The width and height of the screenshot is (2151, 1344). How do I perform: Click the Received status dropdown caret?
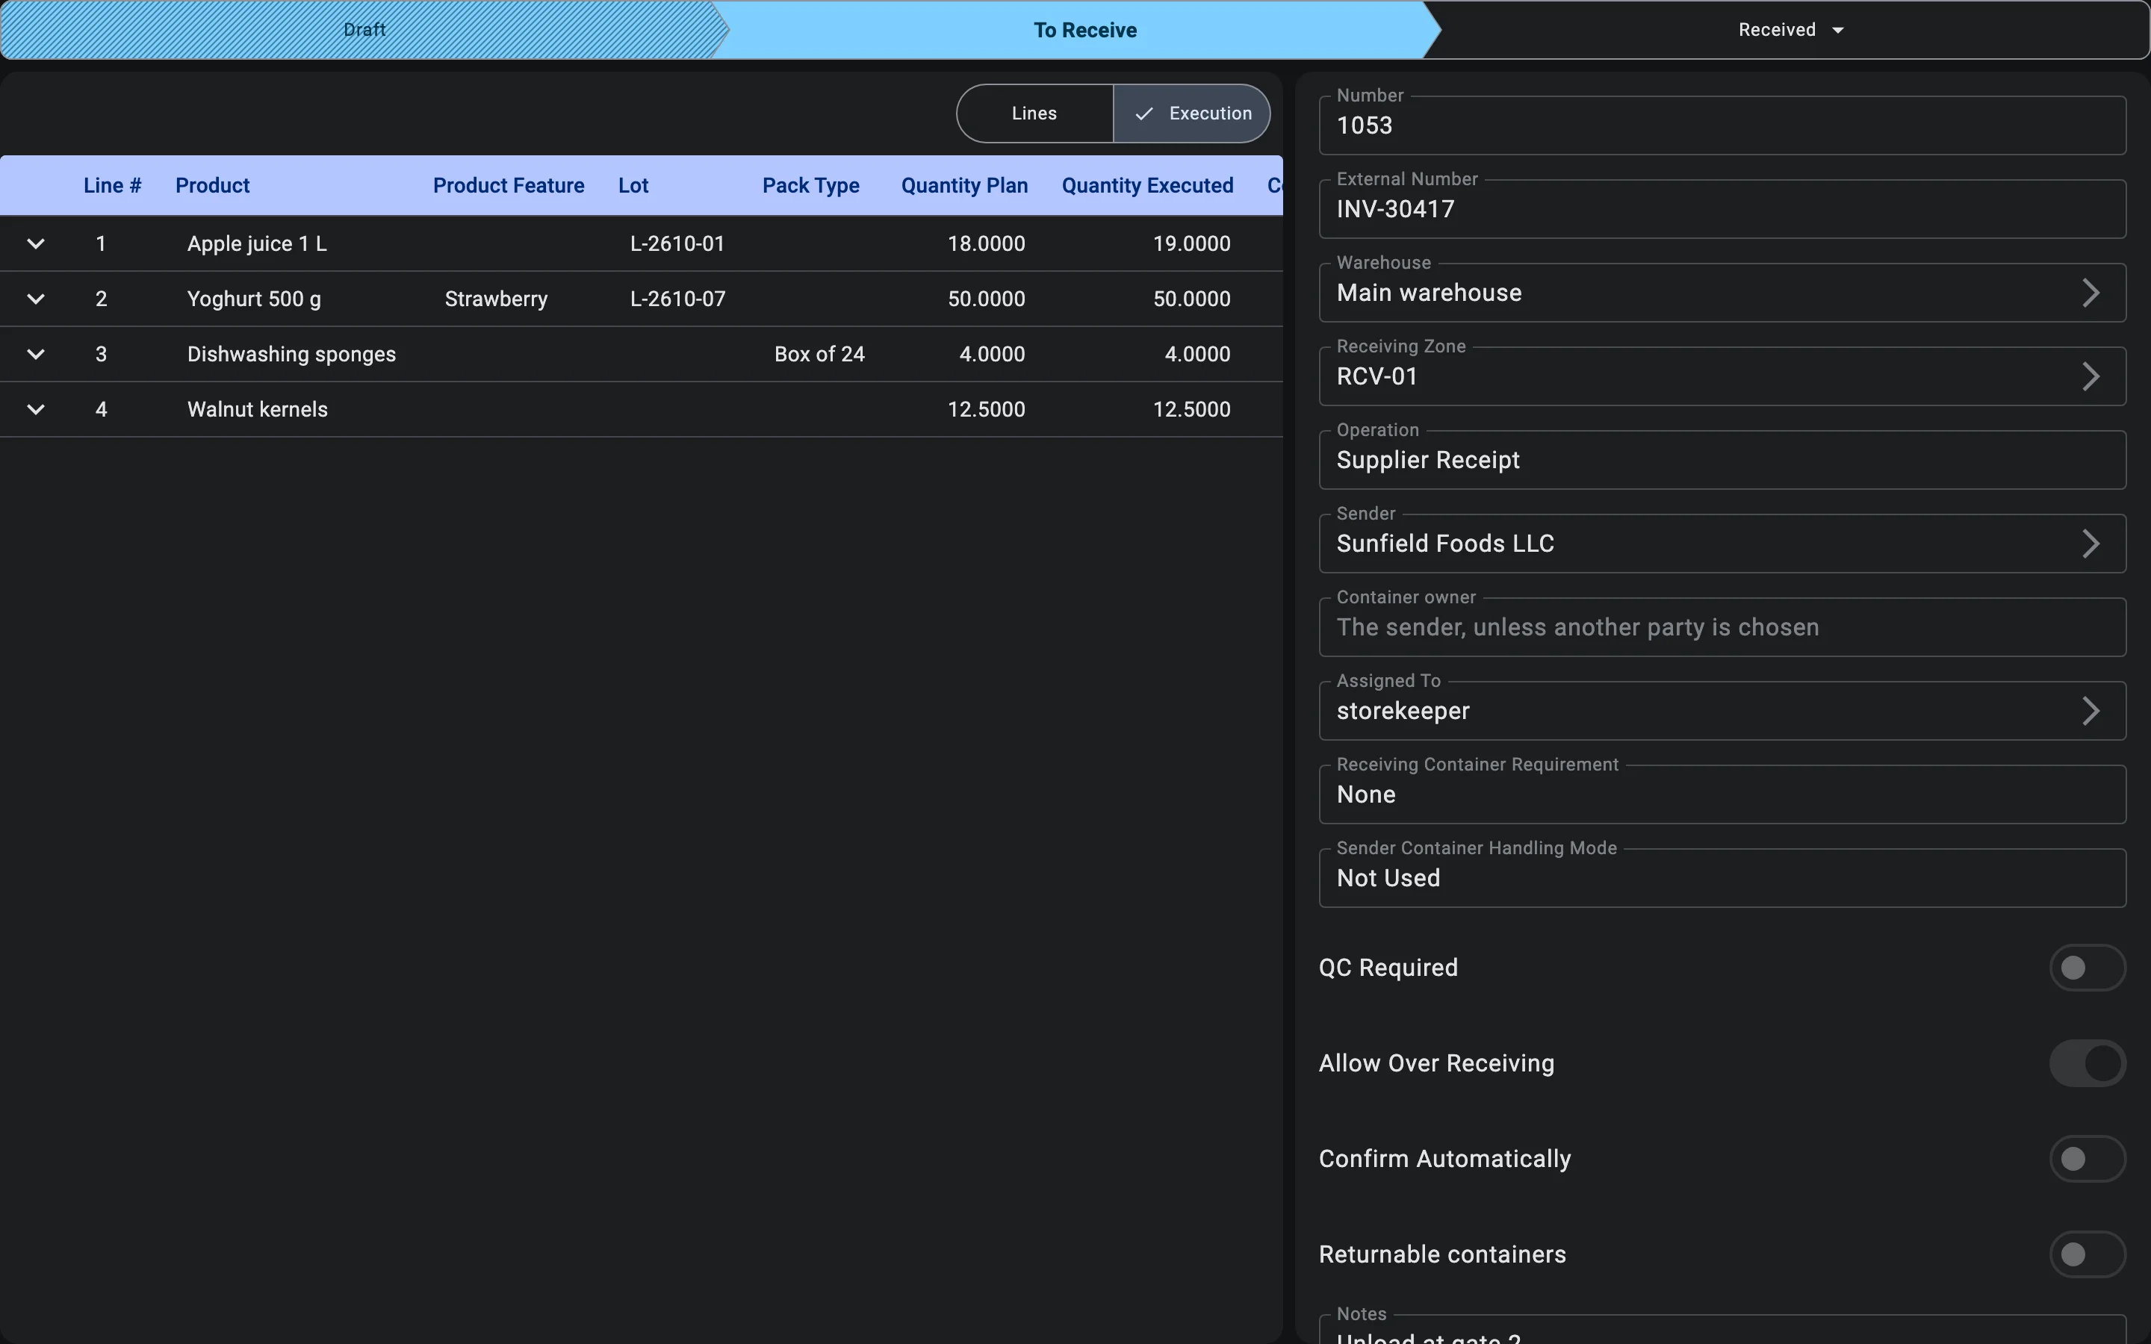click(1837, 30)
